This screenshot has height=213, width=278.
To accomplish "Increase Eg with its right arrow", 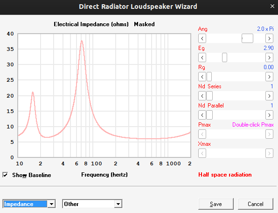I will pyautogui.click(x=269, y=57).
